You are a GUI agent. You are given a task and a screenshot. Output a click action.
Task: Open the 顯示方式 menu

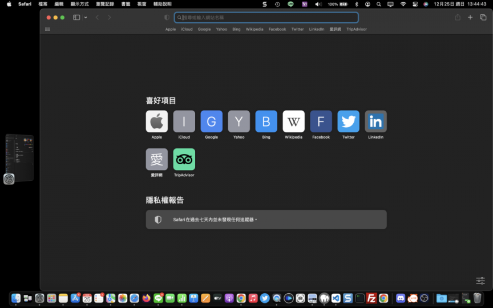tap(79, 4)
